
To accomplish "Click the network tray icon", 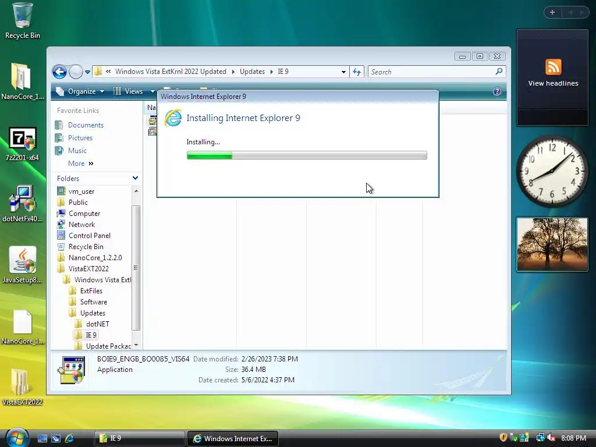I will [x=540, y=438].
